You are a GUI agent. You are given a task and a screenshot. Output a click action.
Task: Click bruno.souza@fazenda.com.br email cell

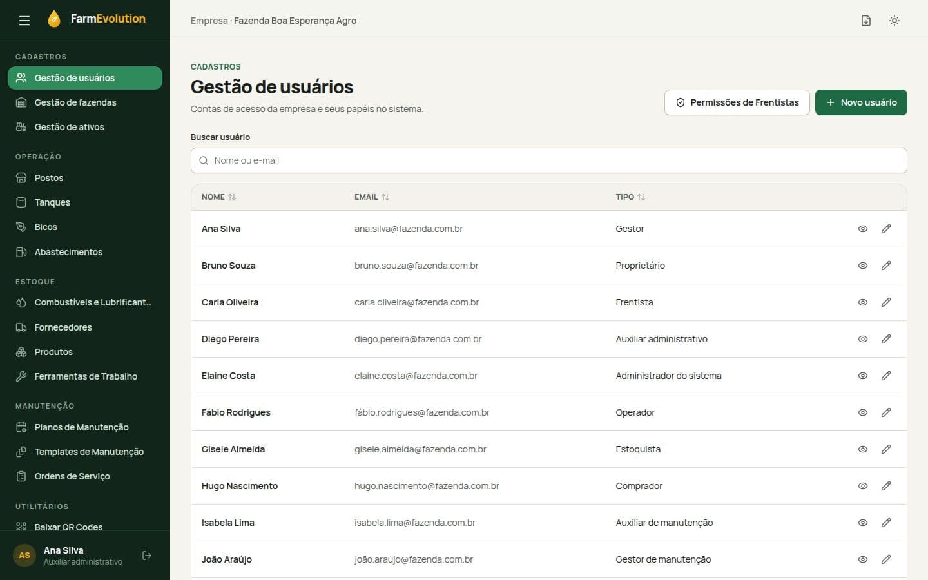tap(416, 266)
